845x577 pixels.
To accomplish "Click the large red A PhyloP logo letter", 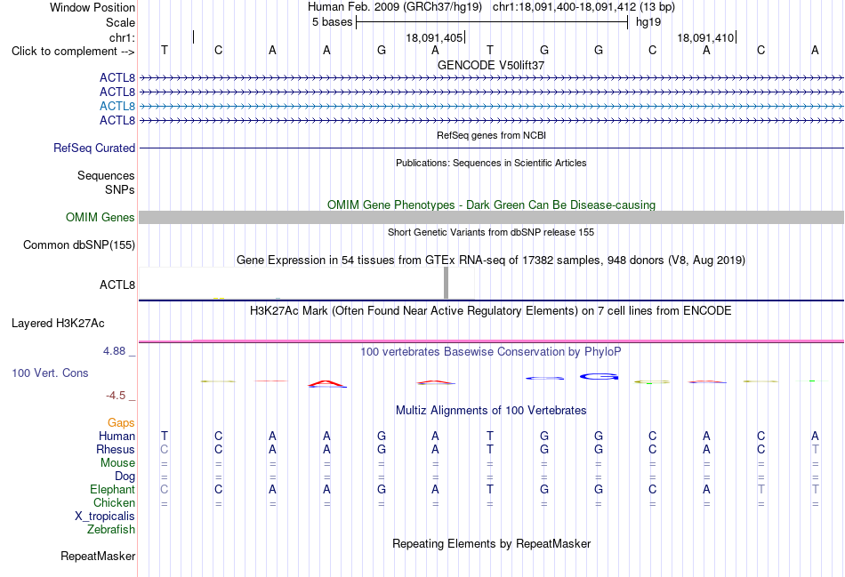I will [326, 383].
